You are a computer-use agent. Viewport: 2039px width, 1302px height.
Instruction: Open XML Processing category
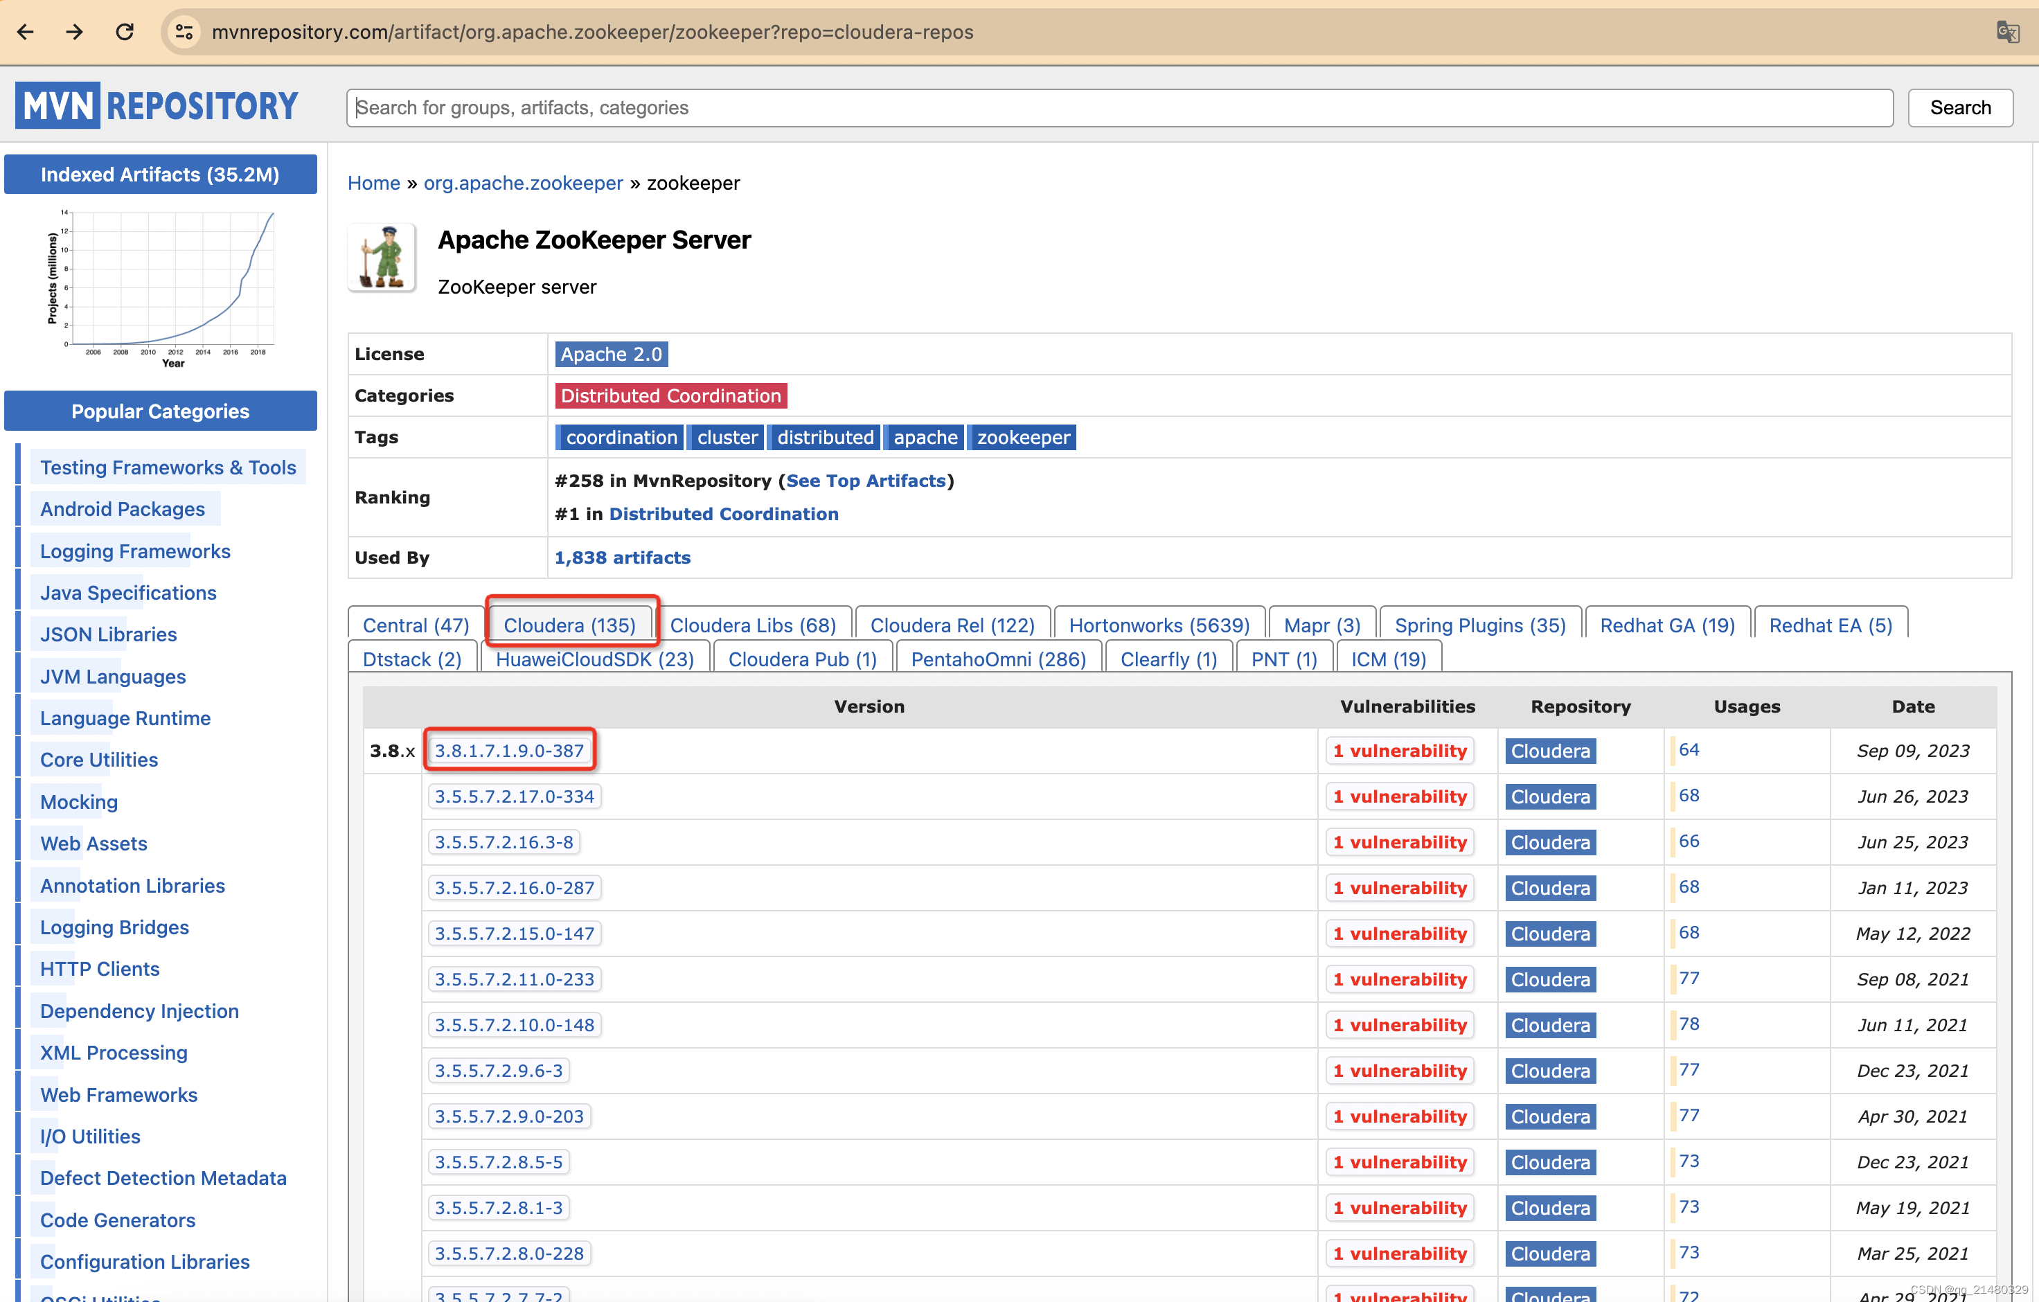tap(114, 1052)
